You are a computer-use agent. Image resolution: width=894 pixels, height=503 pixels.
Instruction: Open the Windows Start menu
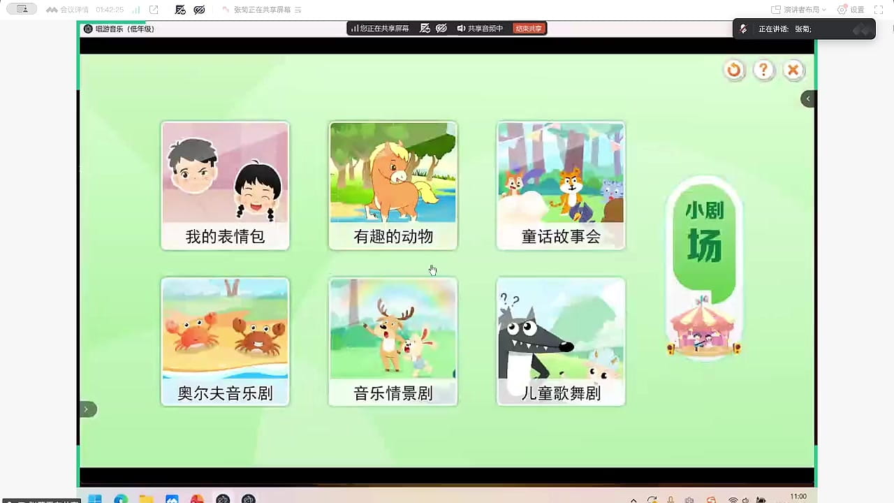click(x=95, y=499)
